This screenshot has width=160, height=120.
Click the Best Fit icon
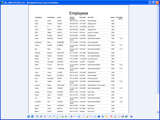point(37,116)
